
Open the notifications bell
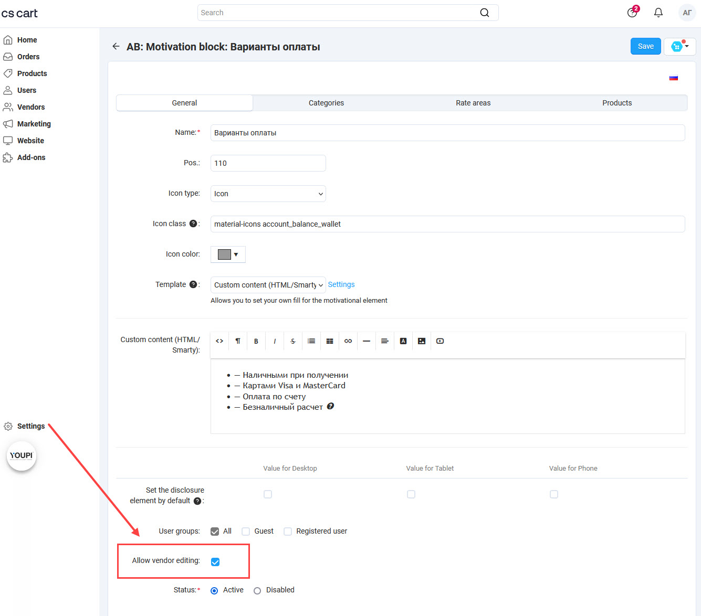tap(658, 13)
